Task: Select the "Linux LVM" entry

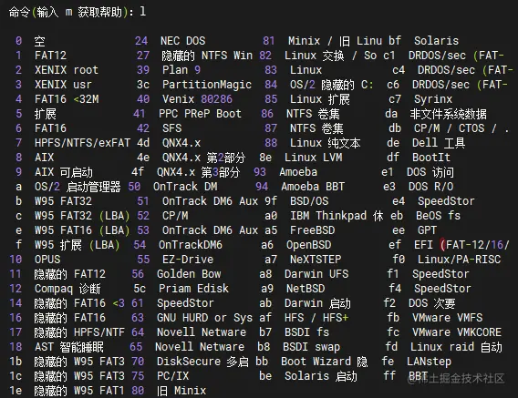Action: coord(313,158)
